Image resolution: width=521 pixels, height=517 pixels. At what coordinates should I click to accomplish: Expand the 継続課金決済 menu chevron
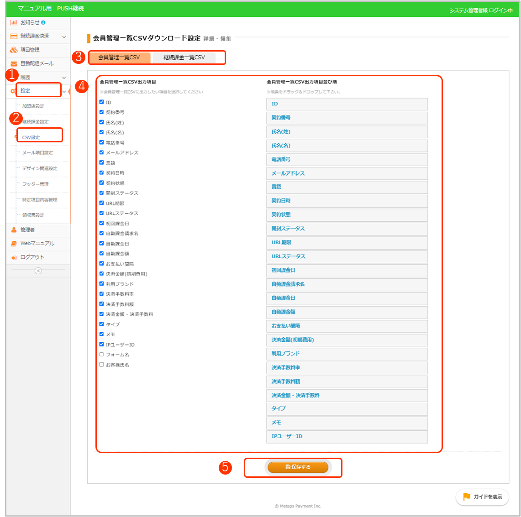[64, 37]
